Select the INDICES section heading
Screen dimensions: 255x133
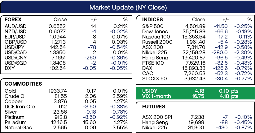pos(152,20)
